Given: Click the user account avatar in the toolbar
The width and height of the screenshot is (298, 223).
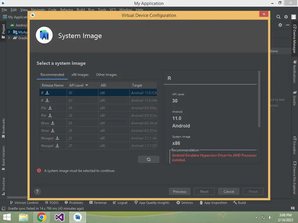Looking at the screenshot, I should [x=294, y=17].
